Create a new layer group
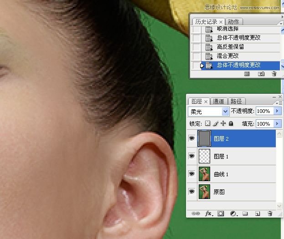Screen dimensions: 284x239 (245, 214)
